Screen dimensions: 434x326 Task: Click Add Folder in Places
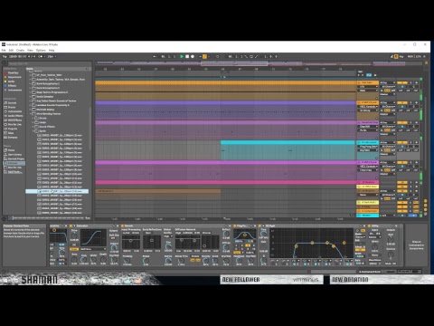pos(14,172)
